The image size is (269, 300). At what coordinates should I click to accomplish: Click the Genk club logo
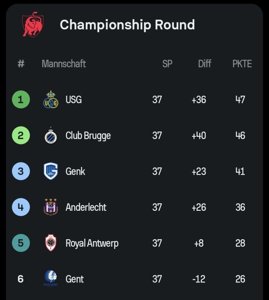[50, 172]
